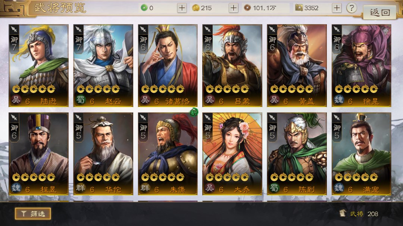The height and width of the screenshot is (226, 403).
Task: Click the archer type icon on 大乔 card
Action: [x=207, y=117]
